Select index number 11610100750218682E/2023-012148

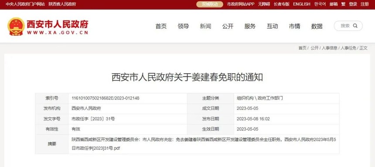pyautogui.click(x=106, y=98)
